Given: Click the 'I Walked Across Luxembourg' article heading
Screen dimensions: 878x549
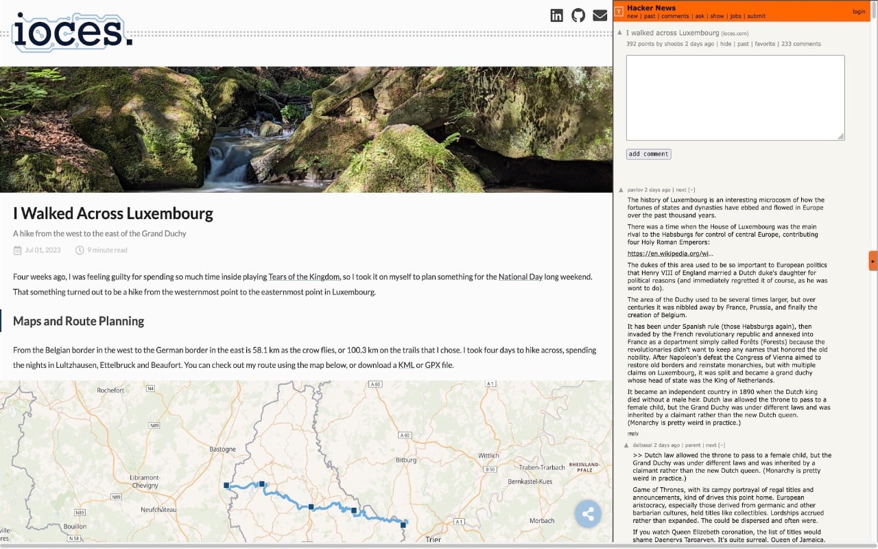Looking at the screenshot, I should click(113, 213).
